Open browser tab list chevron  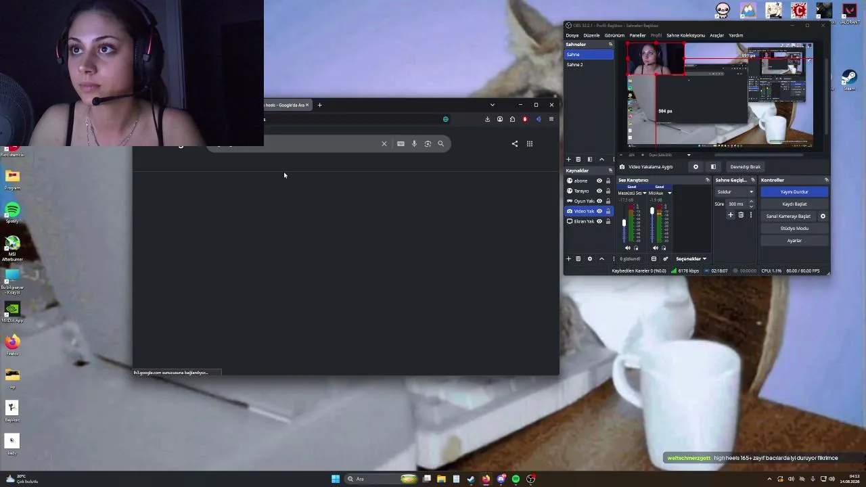(492, 105)
